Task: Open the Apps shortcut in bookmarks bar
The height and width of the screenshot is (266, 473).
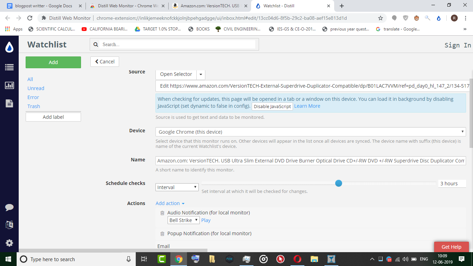Action: (14, 29)
